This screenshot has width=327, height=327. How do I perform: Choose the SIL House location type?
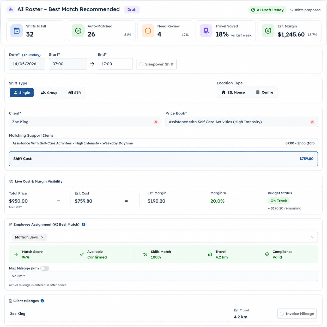pyautogui.click(x=233, y=92)
